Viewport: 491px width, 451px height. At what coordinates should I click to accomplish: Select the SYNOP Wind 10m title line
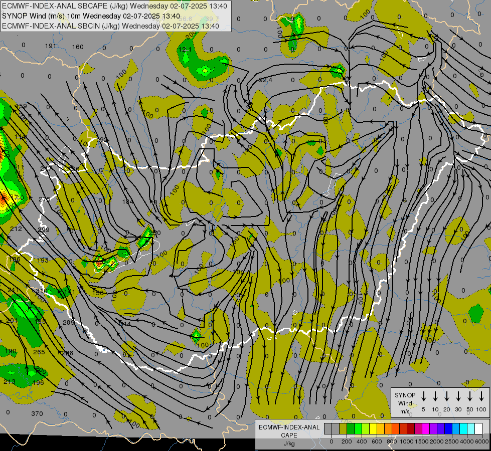point(91,16)
